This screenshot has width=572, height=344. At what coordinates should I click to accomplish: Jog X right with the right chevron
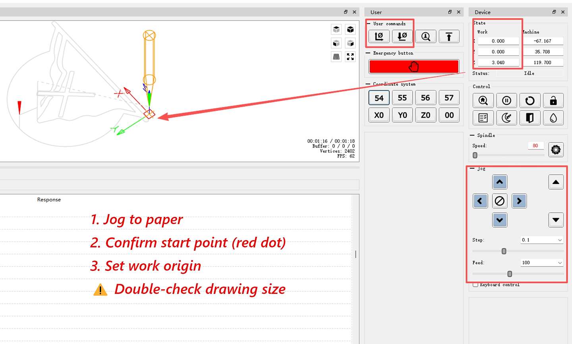519,201
